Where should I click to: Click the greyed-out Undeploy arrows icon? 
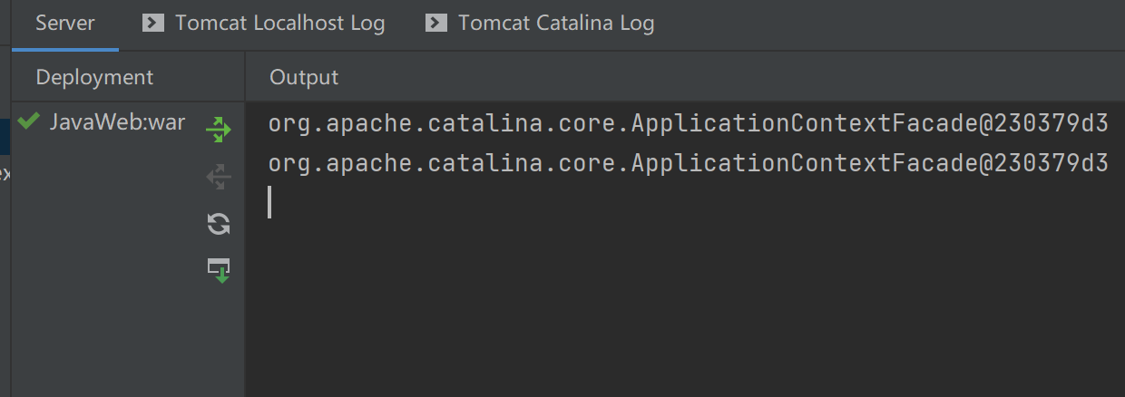pos(219,177)
